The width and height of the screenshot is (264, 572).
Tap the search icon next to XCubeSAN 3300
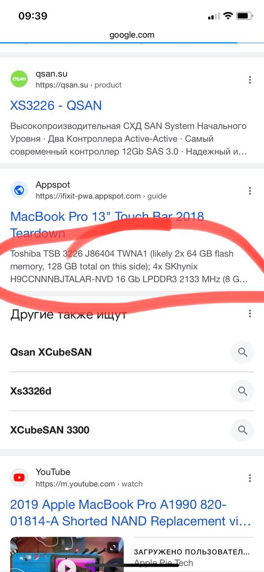click(x=243, y=430)
